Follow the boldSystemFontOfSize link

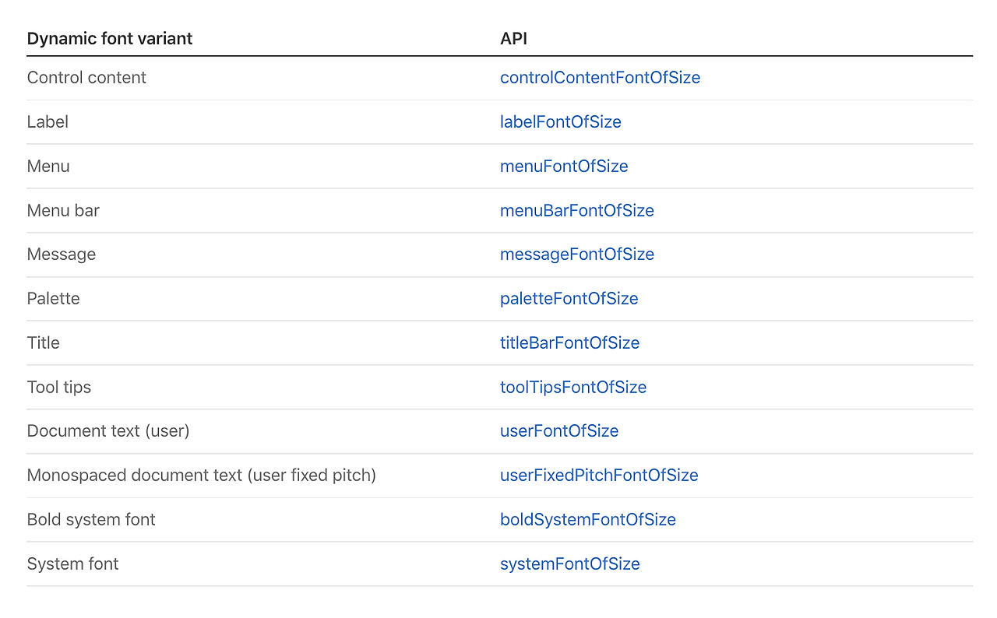pyautogui.click(x=587, y=520)
